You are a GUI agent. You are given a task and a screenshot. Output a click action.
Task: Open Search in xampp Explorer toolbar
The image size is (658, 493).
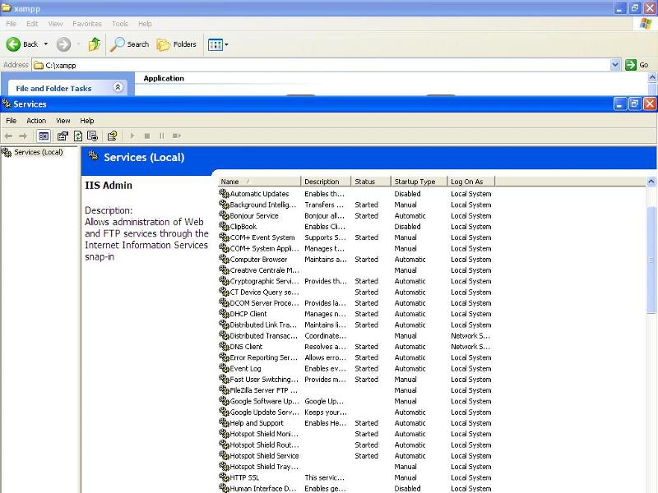[129, 44]
